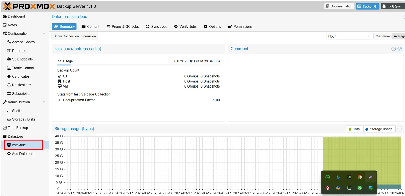Image resolution: width=405 pixels, height=196 pixels.
Task: Open the Prune & GC Jobs tab
Action: tap(123, 27)
